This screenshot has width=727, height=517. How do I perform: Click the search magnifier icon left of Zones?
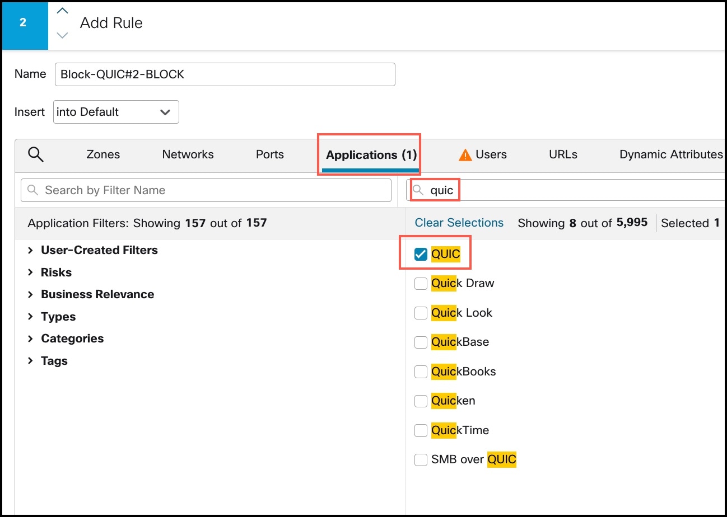pyautogui.click(x=35, y=154)
